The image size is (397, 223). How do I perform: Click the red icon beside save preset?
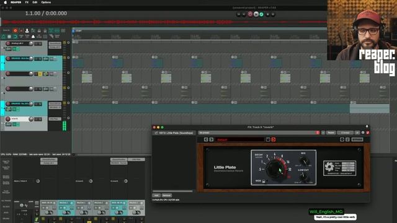[x=273, y=139]
